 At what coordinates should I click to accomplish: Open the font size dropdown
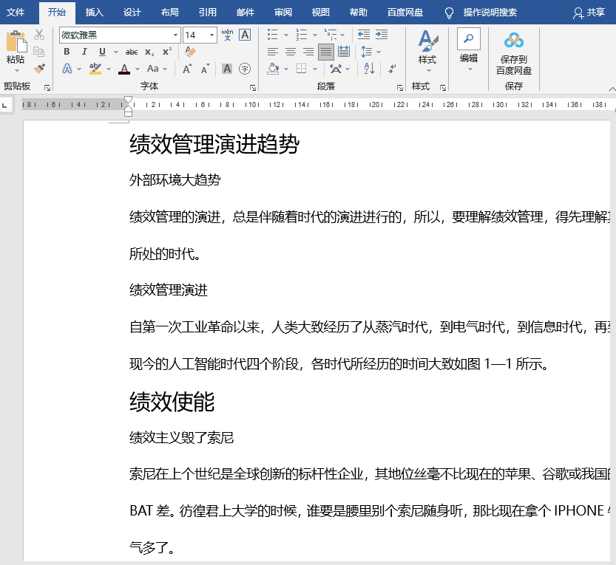(211, 34)
